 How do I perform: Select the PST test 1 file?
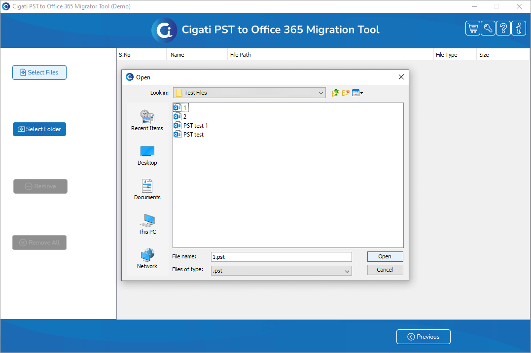point(191,126)
